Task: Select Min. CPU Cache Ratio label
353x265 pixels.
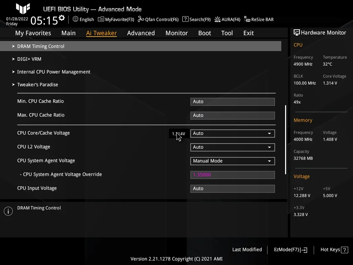Action: point(41,101)
